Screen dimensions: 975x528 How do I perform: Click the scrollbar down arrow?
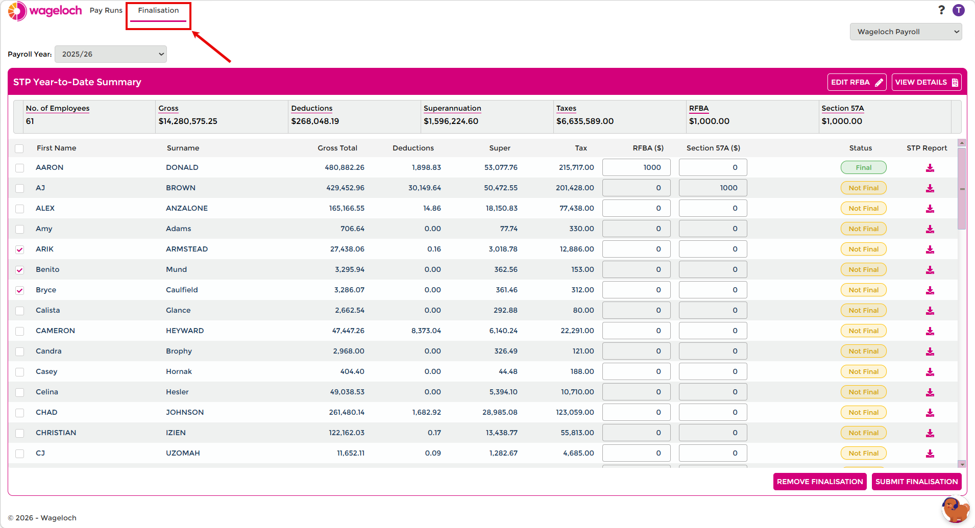coord(962,464)
